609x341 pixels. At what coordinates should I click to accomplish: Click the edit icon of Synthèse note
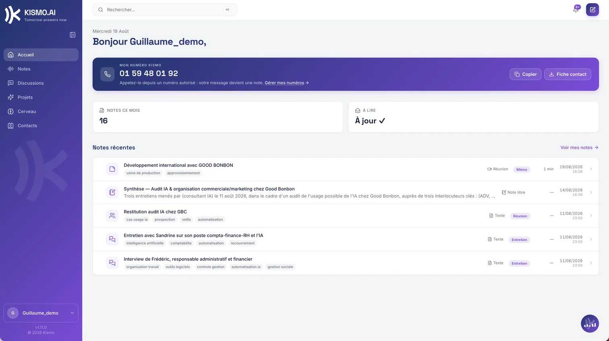[112, 193]
